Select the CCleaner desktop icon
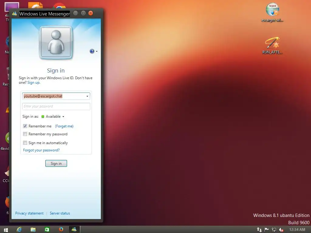Viewport: 311px width, 233px height. (6, 174)
